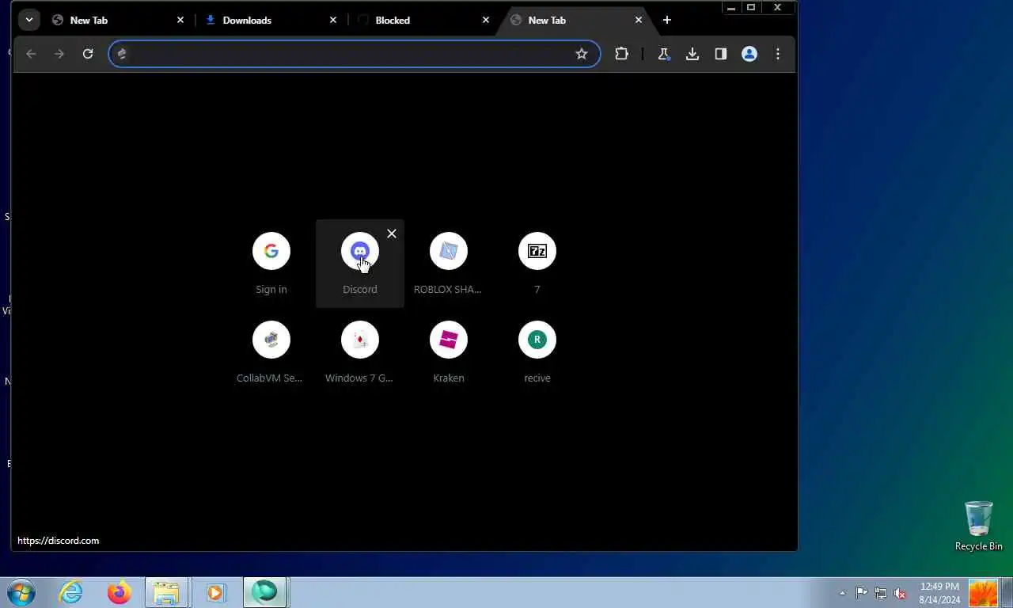This screenshot has width=1013, height=608.
Task: Minimize the browser window
Action: 730,7
